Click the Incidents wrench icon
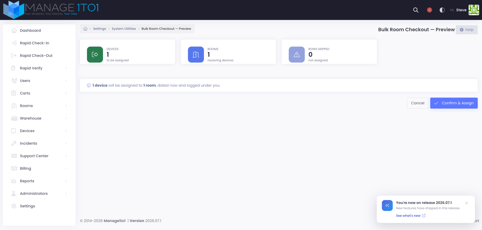Image resolution: width=482 pixels, height=230 pixels. click(14, 143)
